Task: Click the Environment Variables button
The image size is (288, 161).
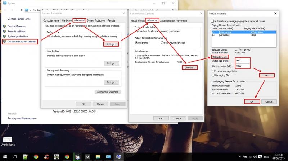Action: click(108, 92)
